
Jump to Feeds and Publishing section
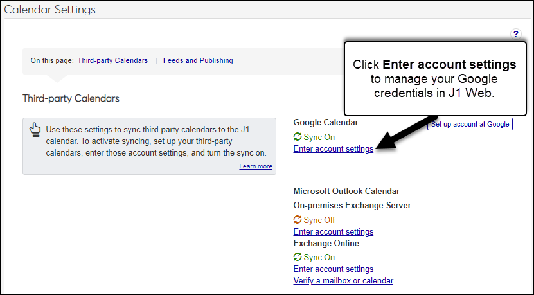tap(198, 60)
